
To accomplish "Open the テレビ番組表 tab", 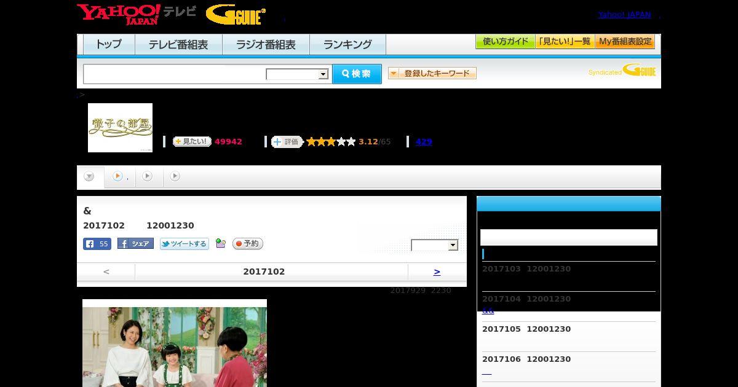I will [178, 44].
